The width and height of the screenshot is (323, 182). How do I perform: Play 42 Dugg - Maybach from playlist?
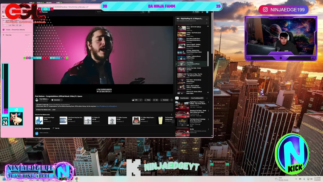click(x=192, y=52)
